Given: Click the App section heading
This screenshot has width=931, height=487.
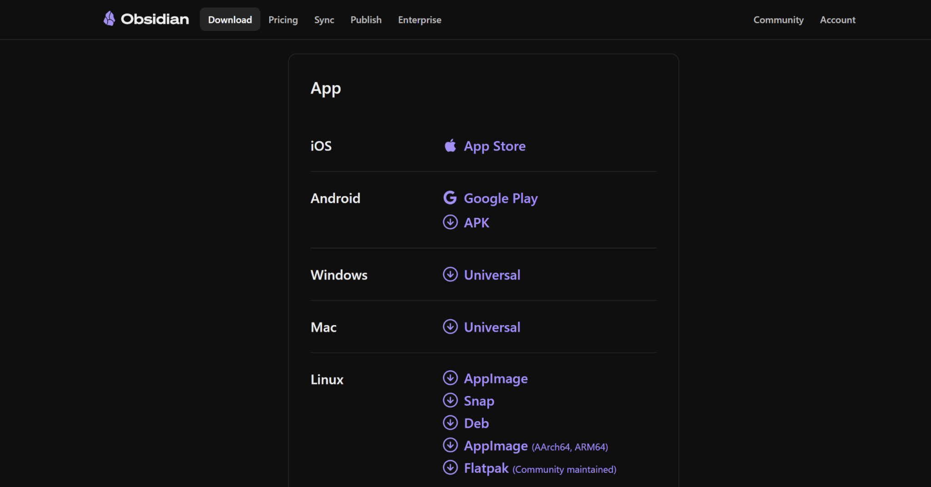Looking at the screenshot, I should (325, 88).
